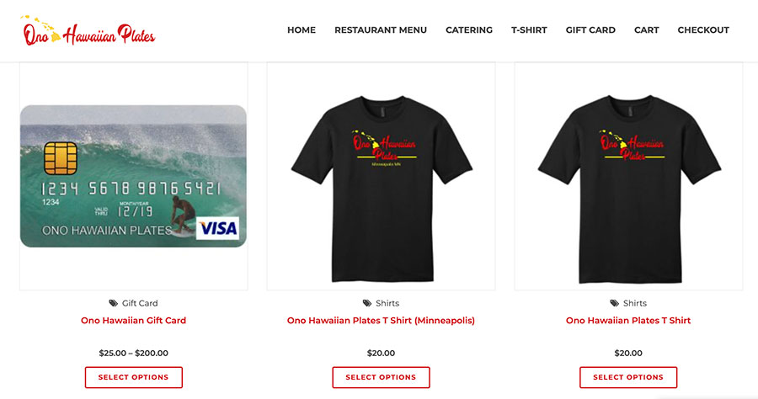Open Ono Hawaiian Plates T Shirt (Minneapolis) link
The width and height of the screenshot is (758, 399).
[381, 320]
